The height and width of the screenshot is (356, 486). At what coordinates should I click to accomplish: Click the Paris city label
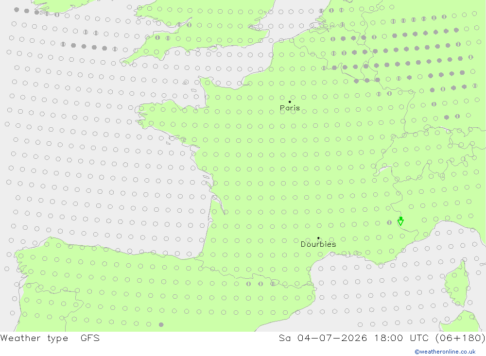click(290, 108)
